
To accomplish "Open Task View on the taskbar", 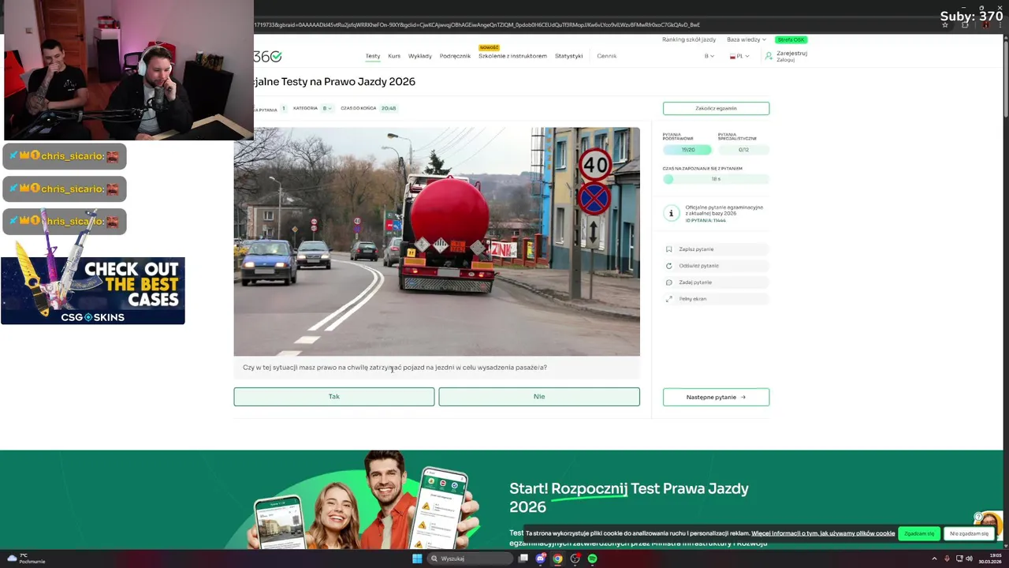I will pyautogui.click(x=523, y=559).
